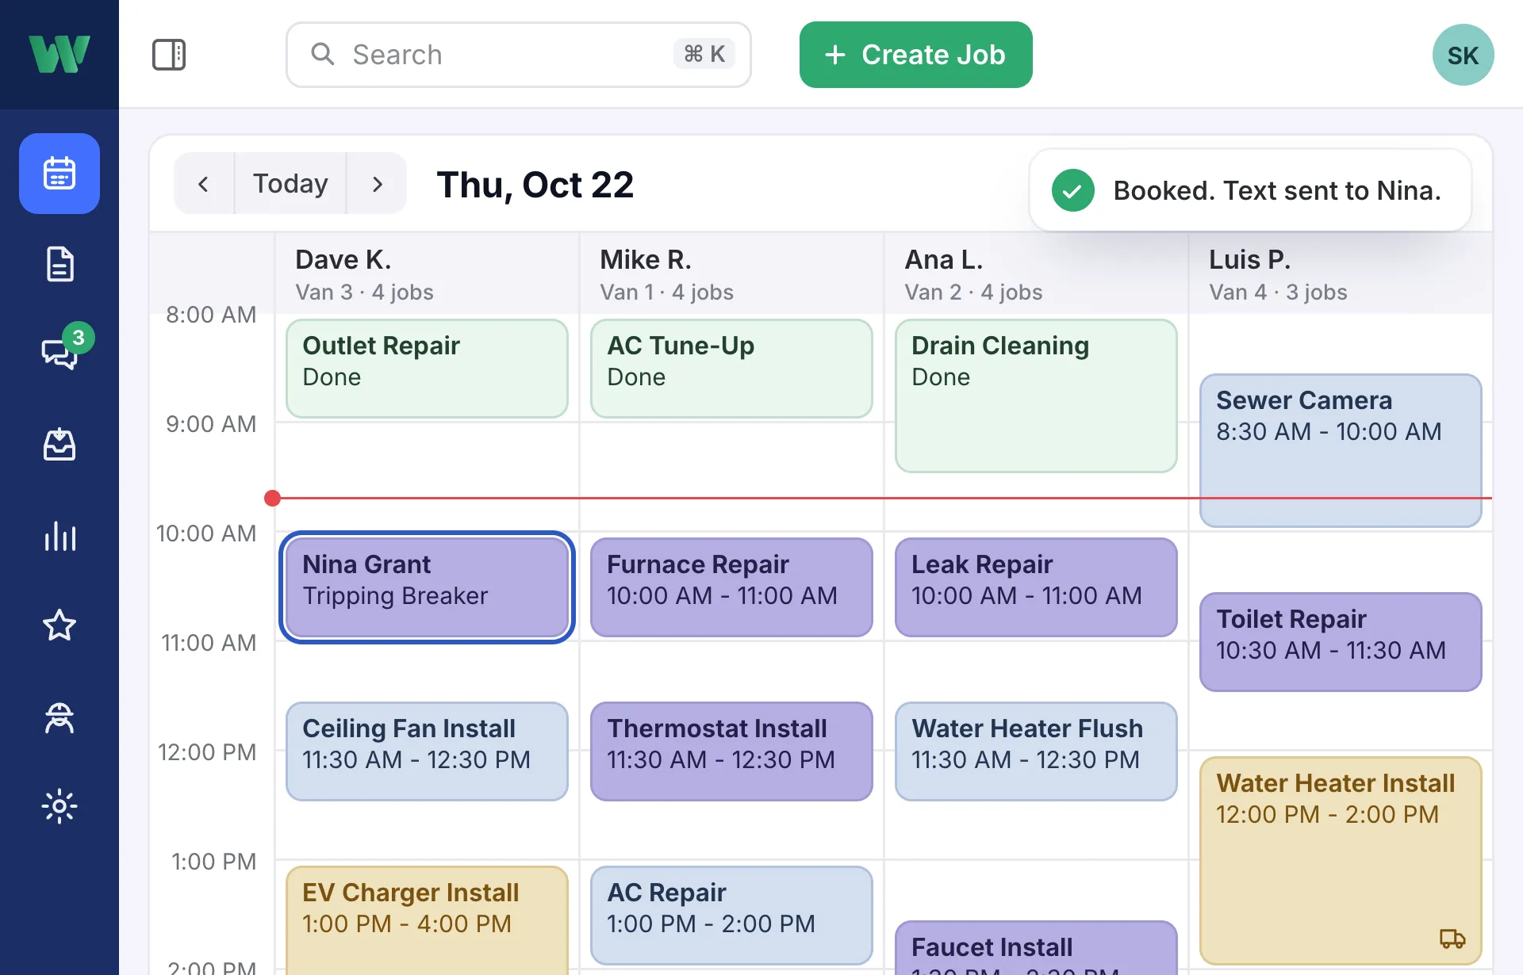1523x975 pixels.
Task: Focus the Search field
Action: [x=518, y=55]
